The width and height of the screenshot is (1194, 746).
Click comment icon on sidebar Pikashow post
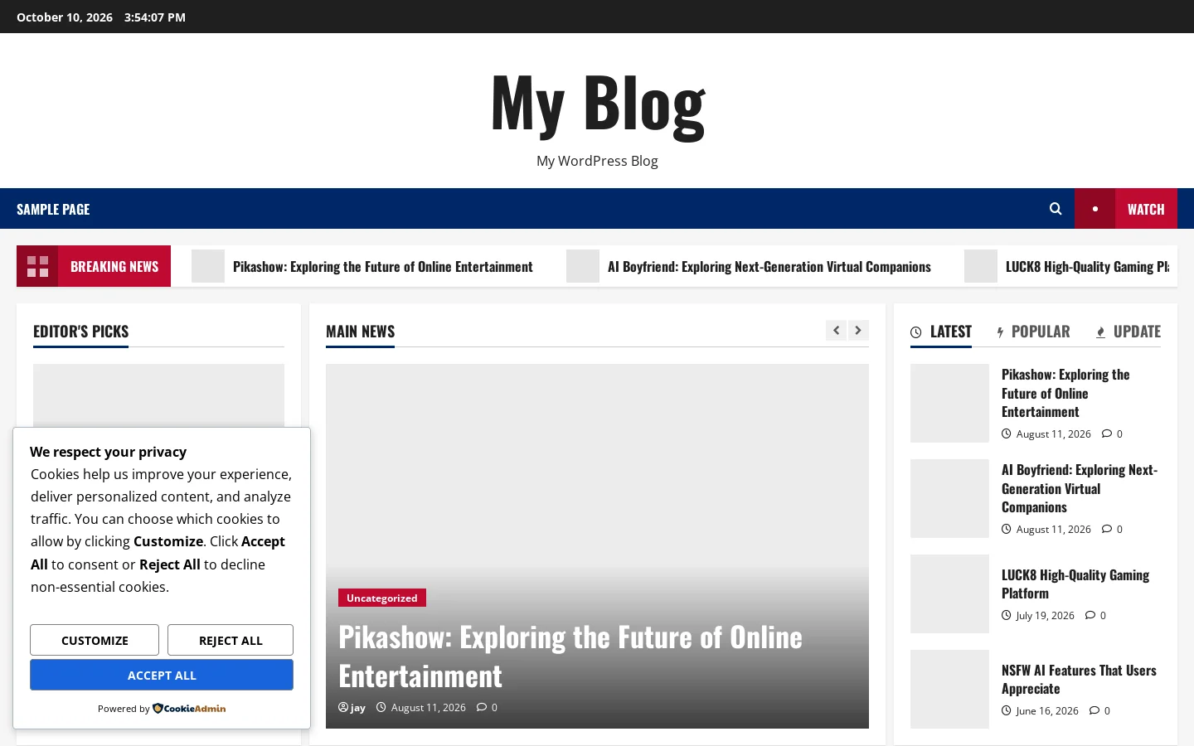pos(1106,434)
